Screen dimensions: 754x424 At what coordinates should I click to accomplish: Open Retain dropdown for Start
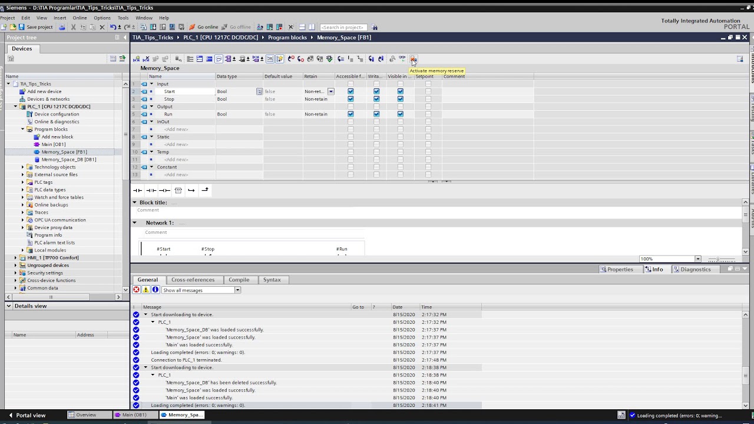tap(330, 91)
